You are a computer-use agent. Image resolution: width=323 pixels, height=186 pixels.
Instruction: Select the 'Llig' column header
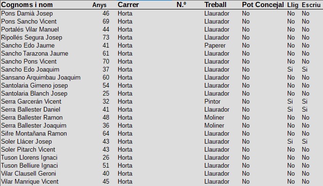292,5
